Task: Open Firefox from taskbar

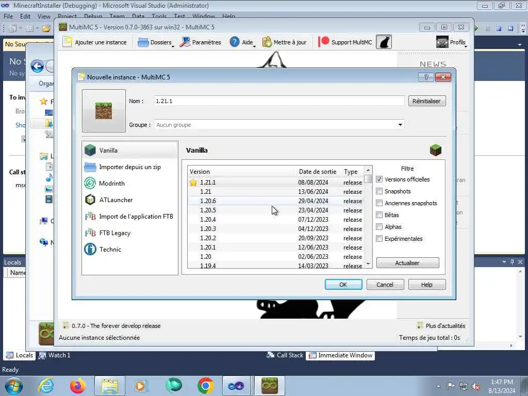Action: (x=78, y=386)
